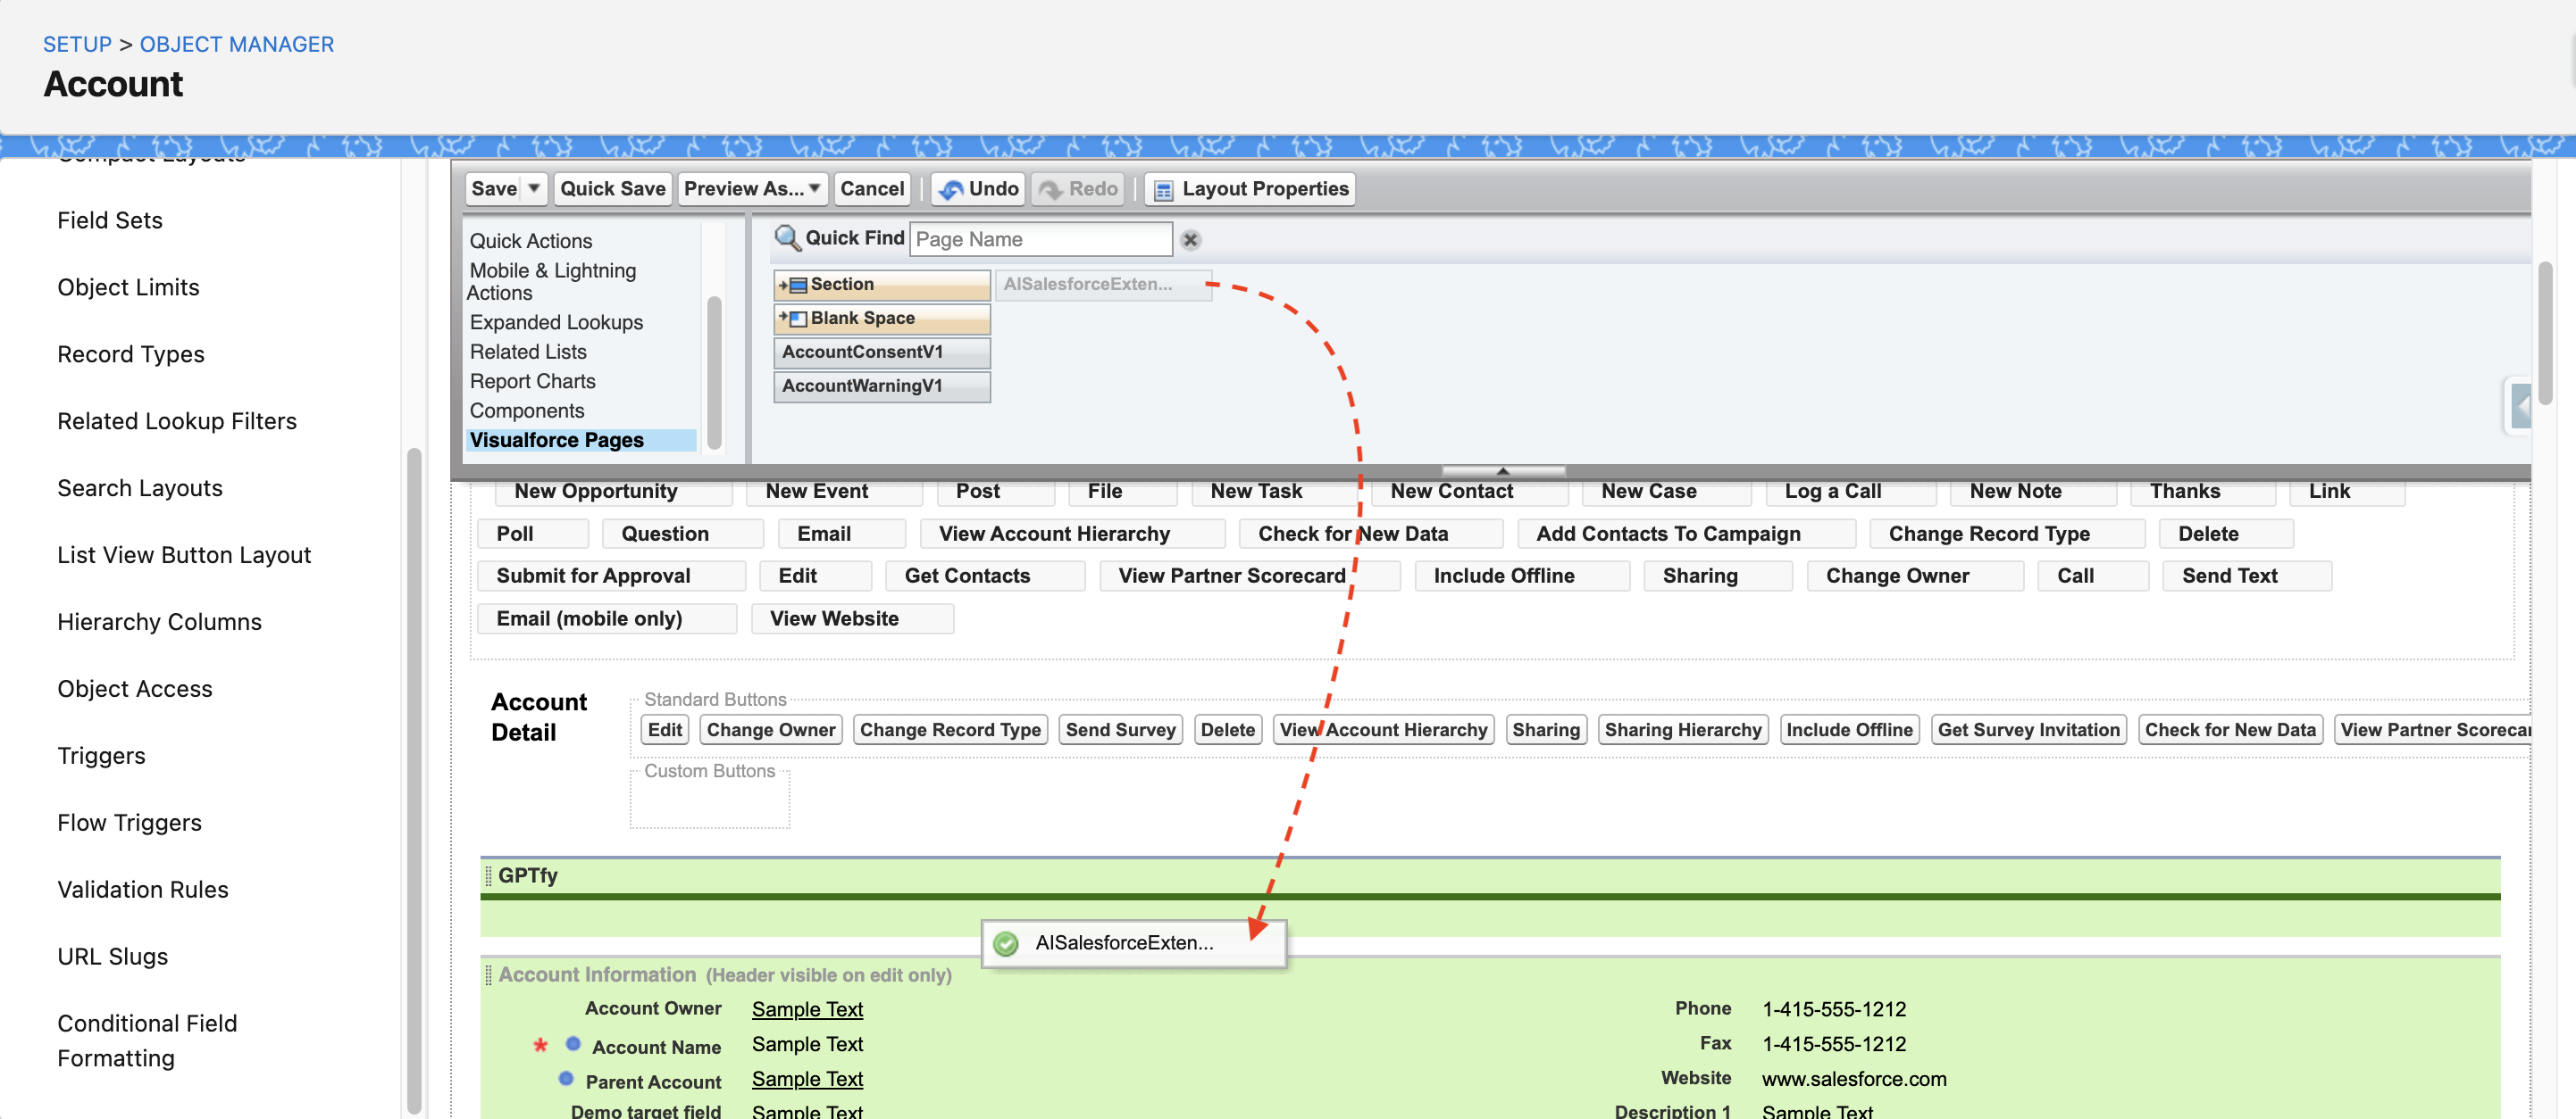This screenshot has width=2576, height=1119.
Task: Select Related Lists in the palette categories
Action: (528, 352)
